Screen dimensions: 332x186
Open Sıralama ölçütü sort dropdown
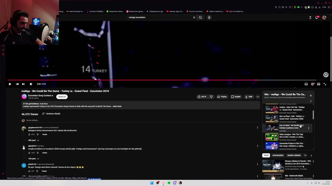tap(51, 114)
